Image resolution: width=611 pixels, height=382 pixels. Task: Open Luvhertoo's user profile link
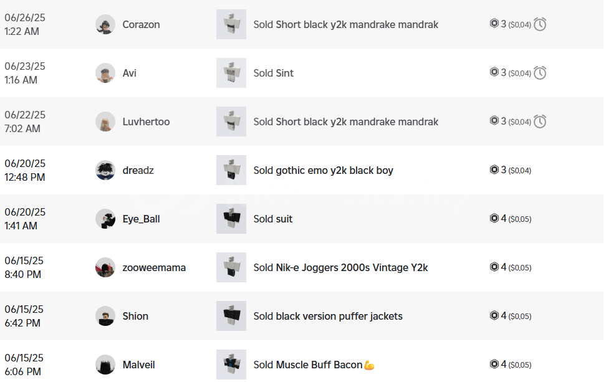pyautogui.click(x=146, y=122)
